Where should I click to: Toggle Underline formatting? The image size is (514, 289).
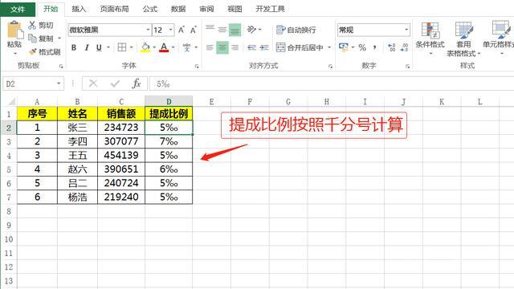point(99,48)
